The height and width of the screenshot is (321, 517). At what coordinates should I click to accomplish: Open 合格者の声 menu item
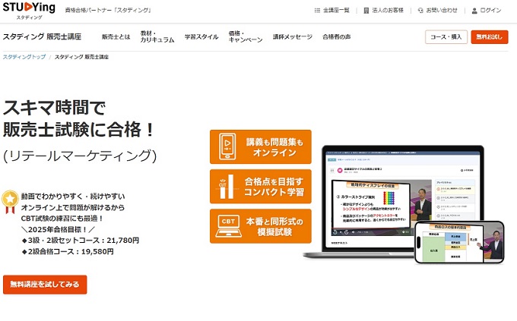tap(337, 37)
